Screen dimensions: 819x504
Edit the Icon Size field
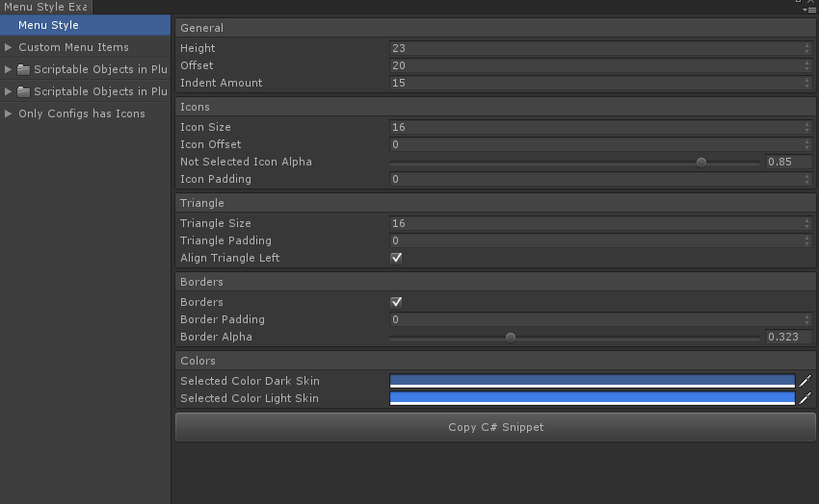coord(600,127)
